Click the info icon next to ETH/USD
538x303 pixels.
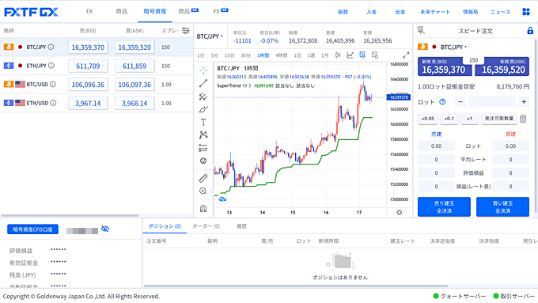[53, 103]
